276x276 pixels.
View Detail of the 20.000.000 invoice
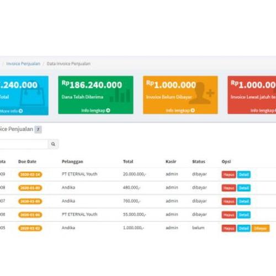point(244,174)
